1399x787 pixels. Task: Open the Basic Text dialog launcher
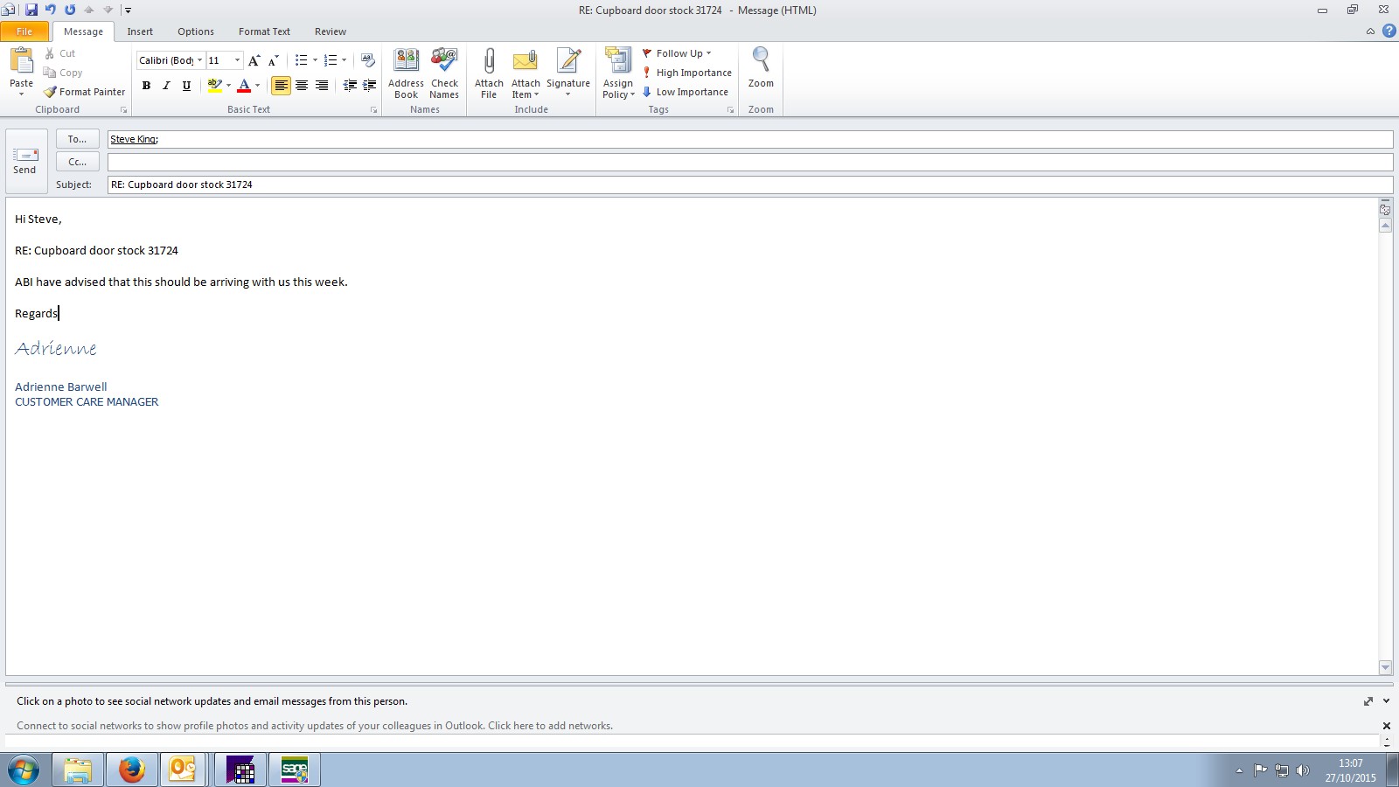click(x=373, y=110)
